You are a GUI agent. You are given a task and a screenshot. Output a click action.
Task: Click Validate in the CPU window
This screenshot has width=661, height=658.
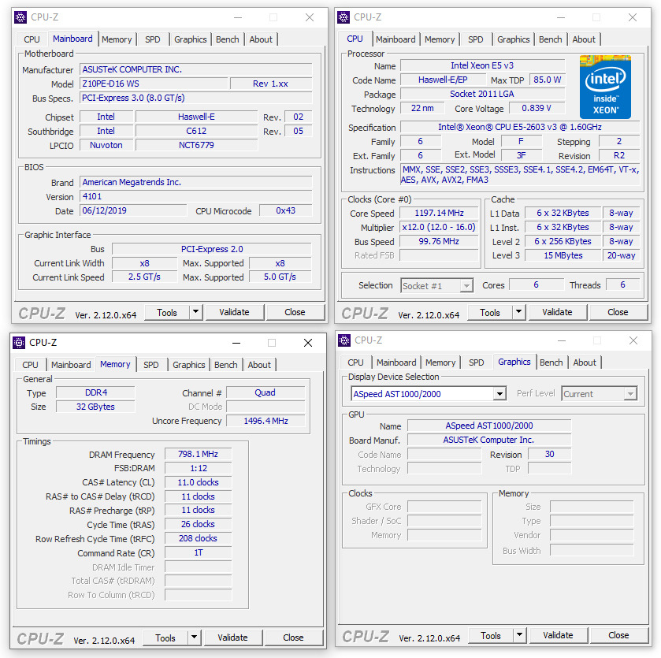(x=557, y=312)
